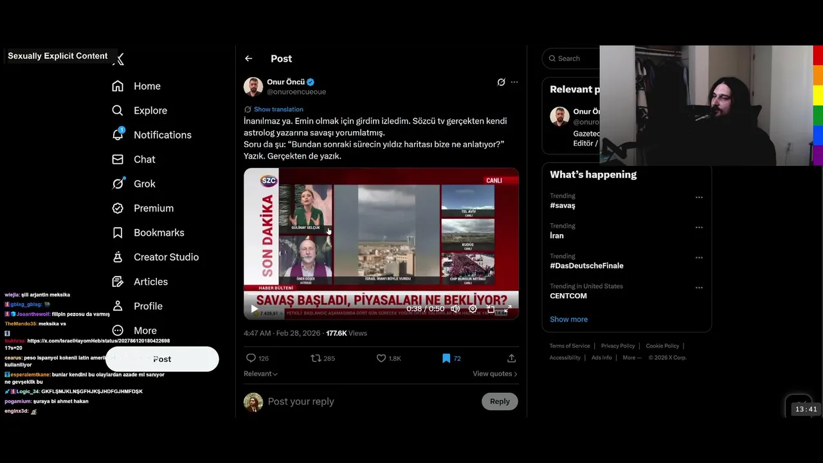Go back using the Post header arrow
The width and height of the screenshot is (823, 463).
pos(248,59)
